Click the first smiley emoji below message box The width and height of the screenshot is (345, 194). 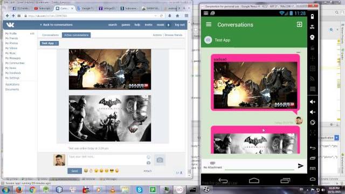pyautogui.click(x=86, y=170)
